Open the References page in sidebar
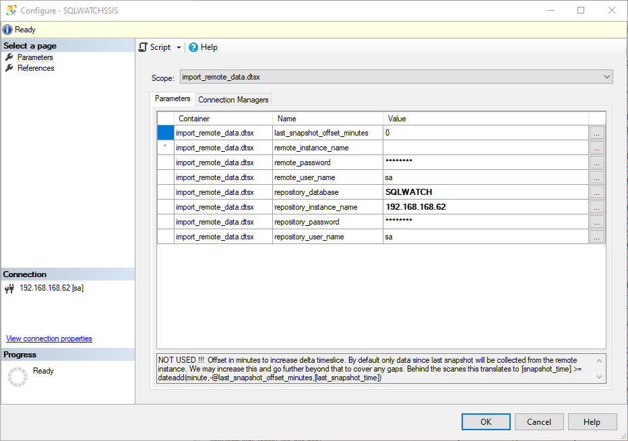Viewport: 628px width, 441px height. click(36, 67)
